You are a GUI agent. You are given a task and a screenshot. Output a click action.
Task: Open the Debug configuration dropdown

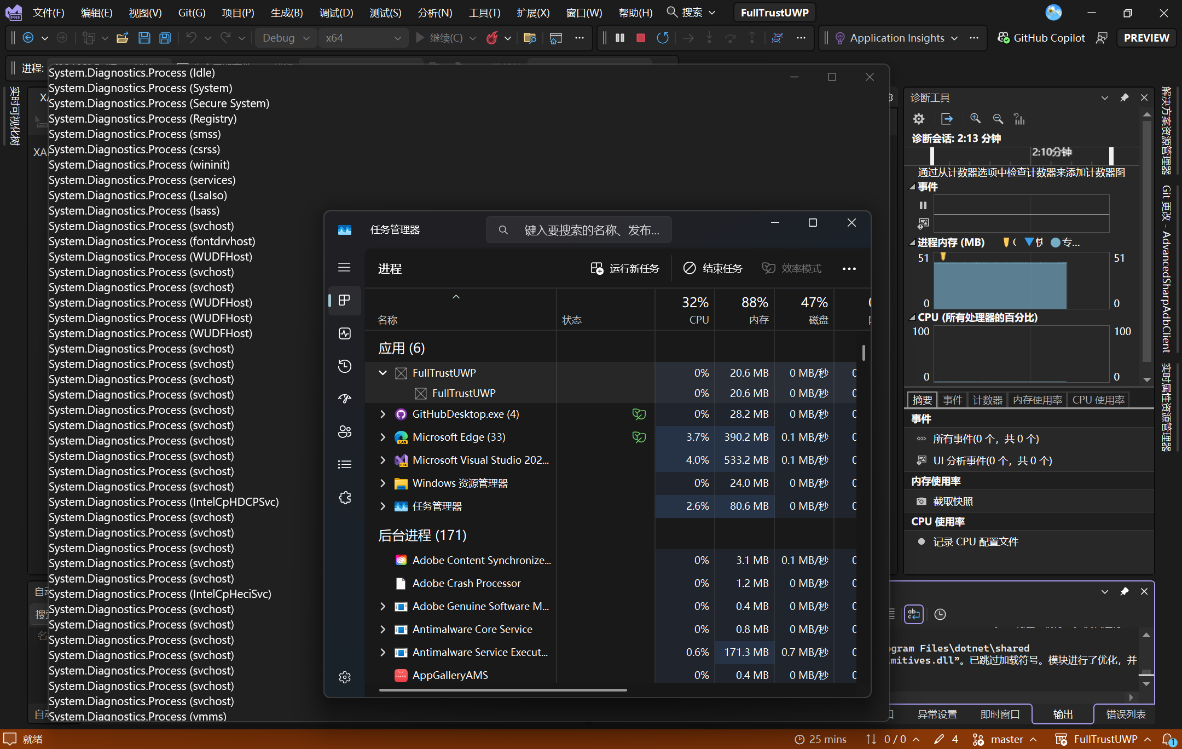tap(286, 38)
